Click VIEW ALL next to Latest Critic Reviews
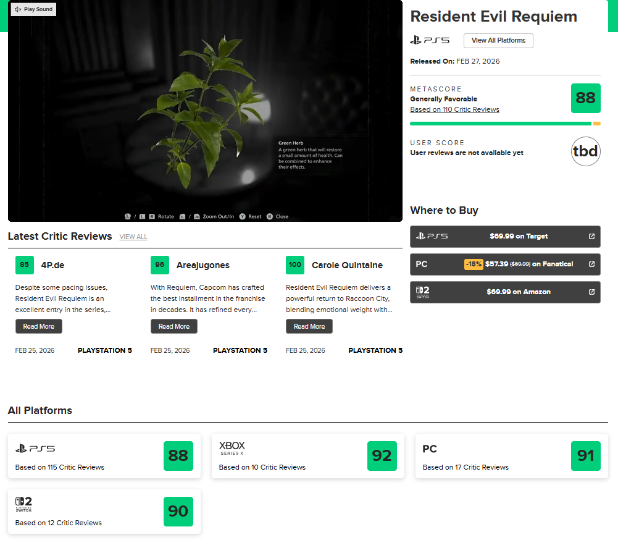This screenshot has height=545, width=618. (x=133, y=237)
